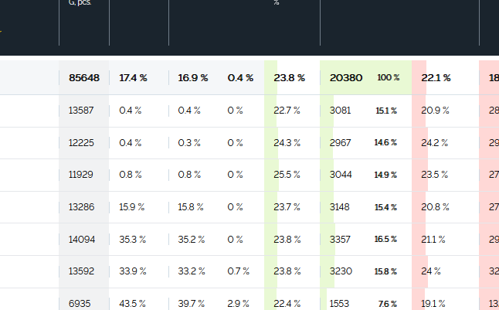The height and width of the screenshot is (310, 499).
Task: Click the 17.4 % total cell
Action: [133, 78]
